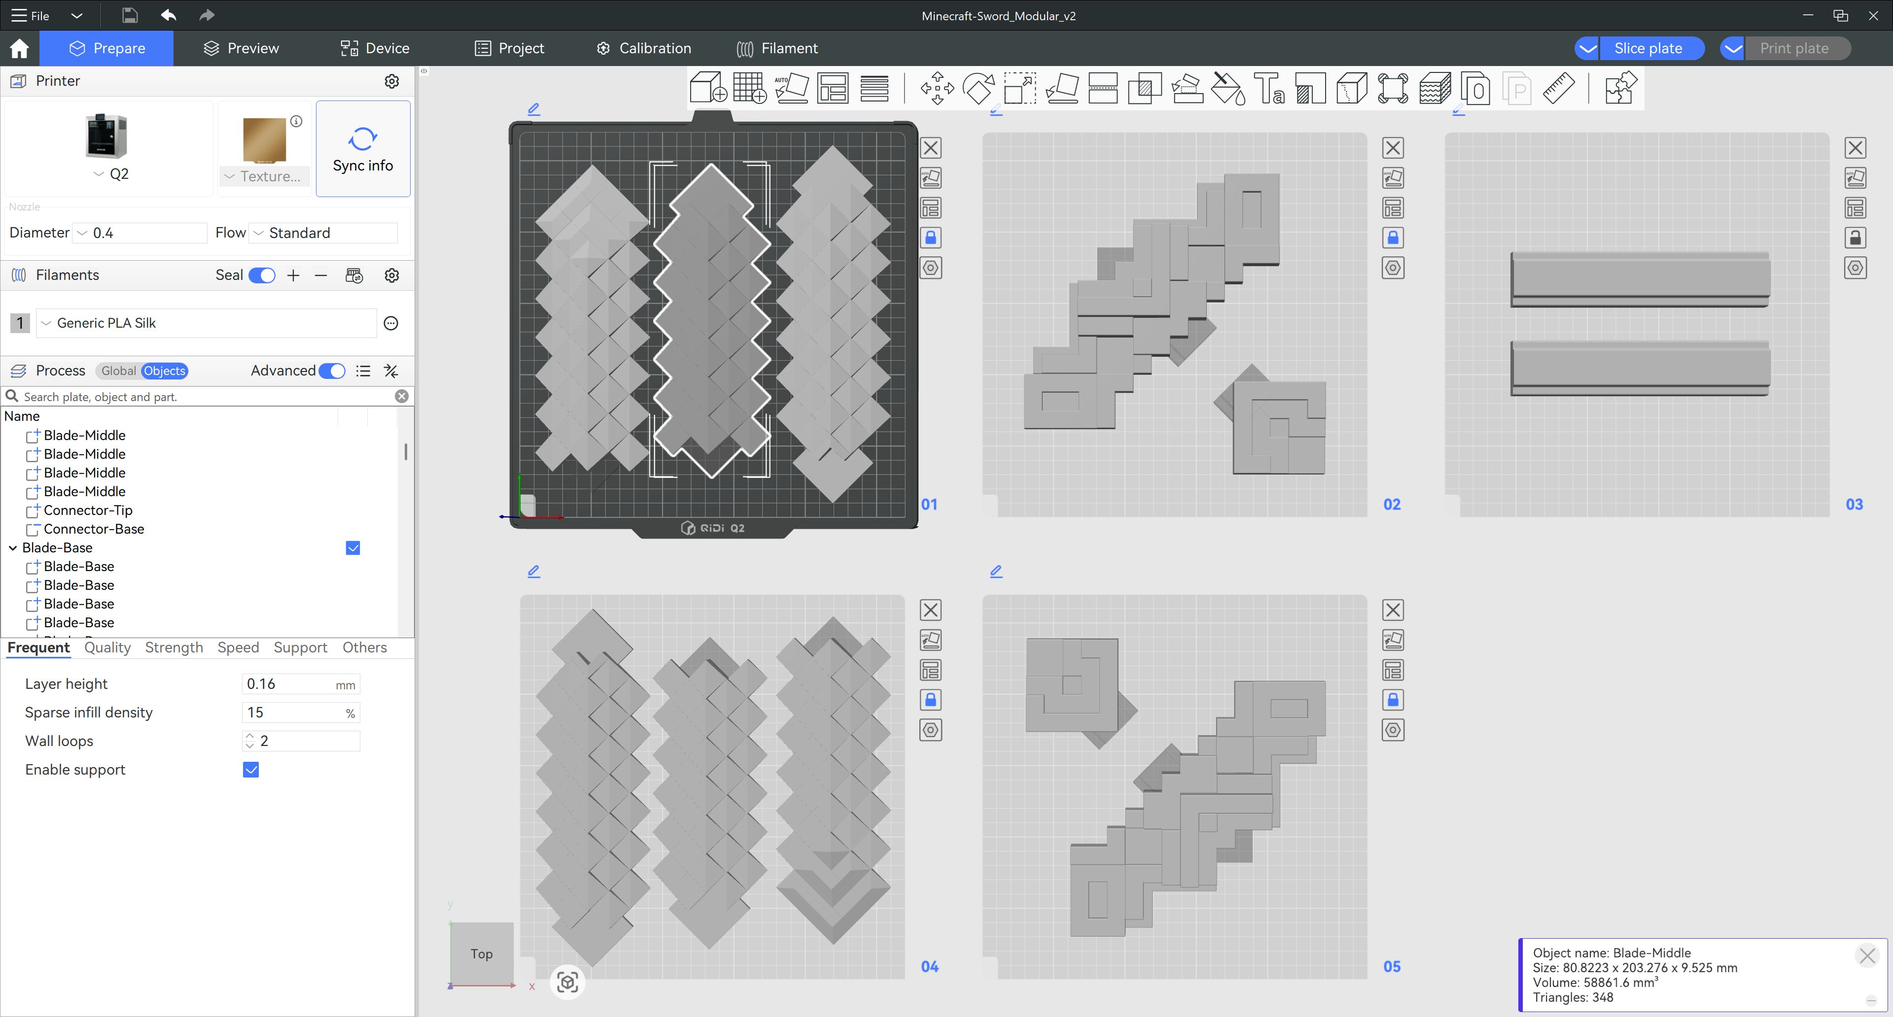The image size is (1893, 1017).
Task: Toggle the Advanced mode switch
Action: coord(332,371)
